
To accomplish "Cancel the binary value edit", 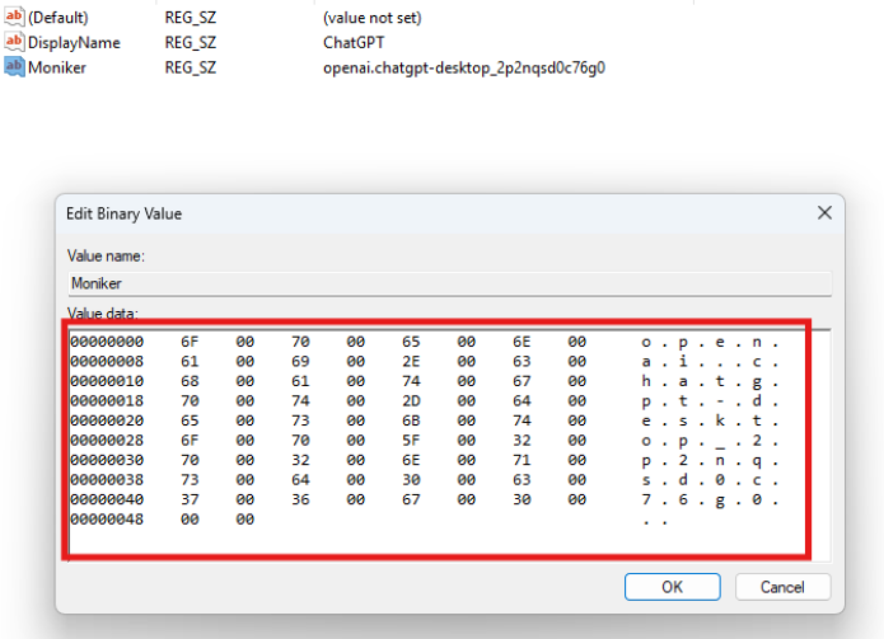I will pos(783,587).
